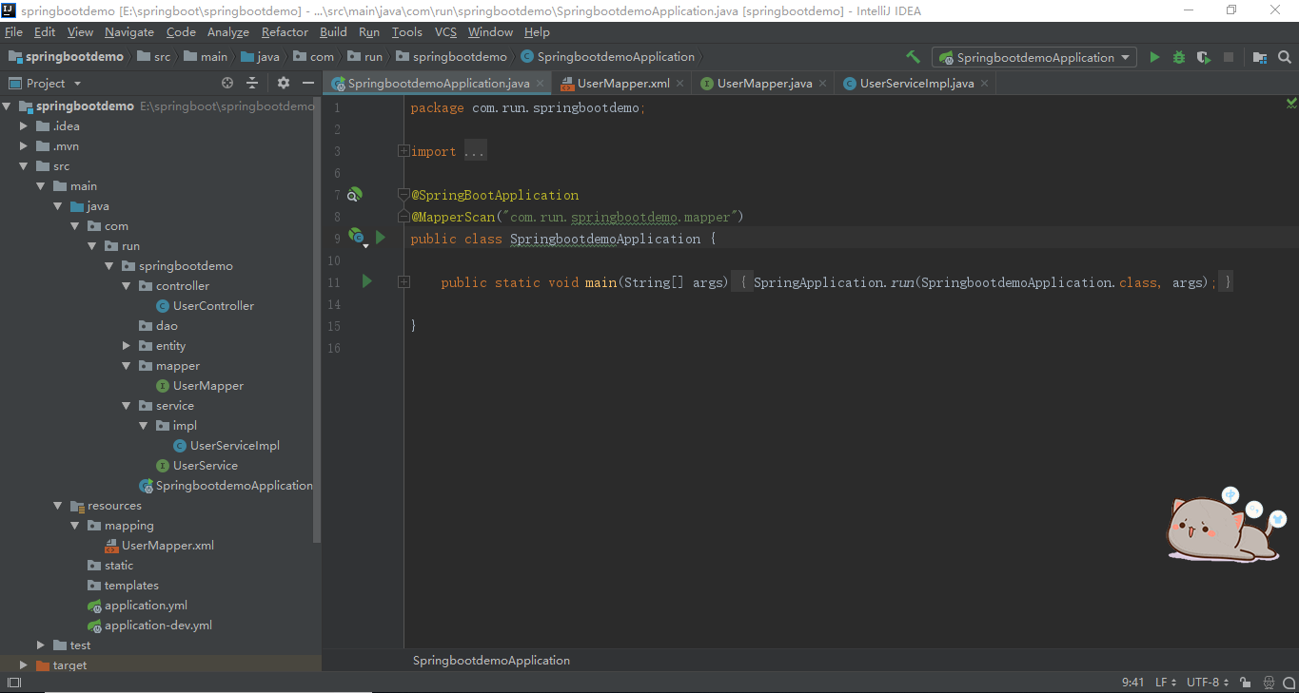The image size is (1299, 693).
Task: Toggle read-only lock in status bar
Action: click(1247, 683)
